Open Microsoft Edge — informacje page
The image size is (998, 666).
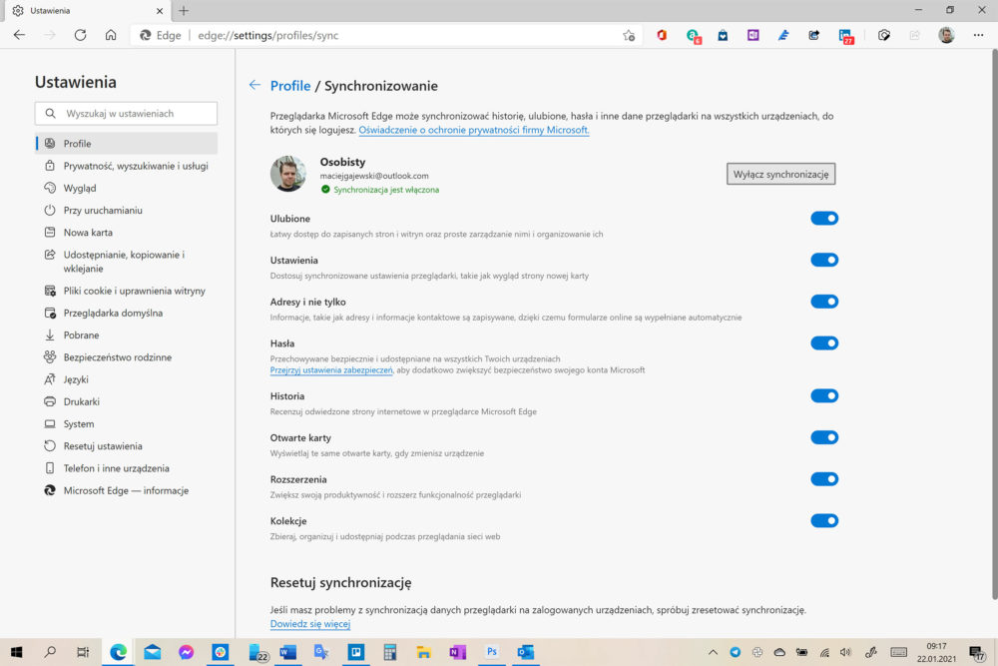coord(126,490)
